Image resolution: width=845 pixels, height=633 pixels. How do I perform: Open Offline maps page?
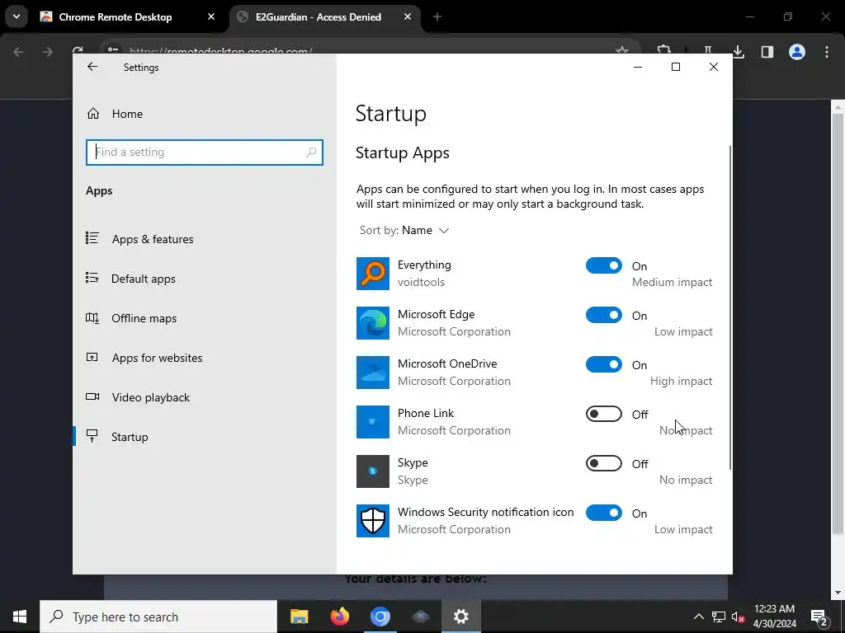[144, 318]
